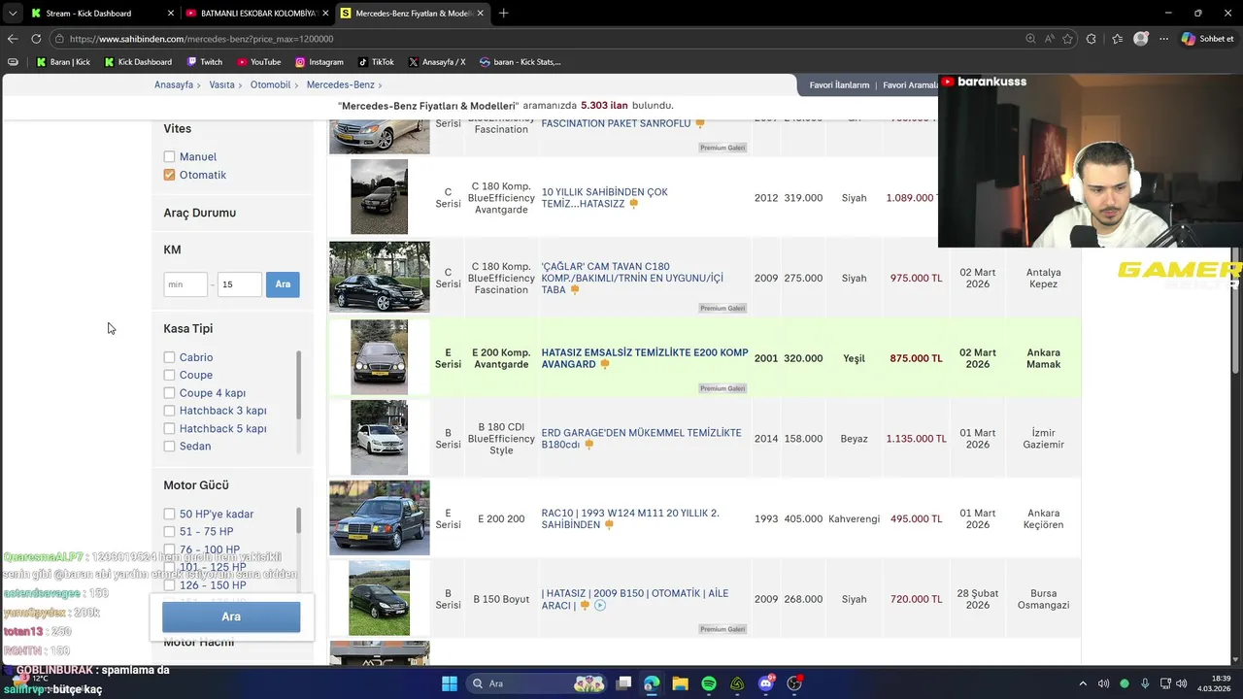Check the Coupe 4 kapı checkbox
This screenshot has width=1243, height=699.
[x=169, y=393]
